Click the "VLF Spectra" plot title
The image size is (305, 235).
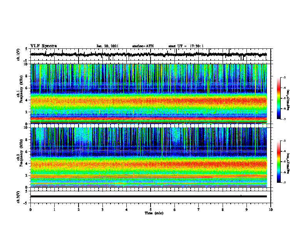click(44, 46)
